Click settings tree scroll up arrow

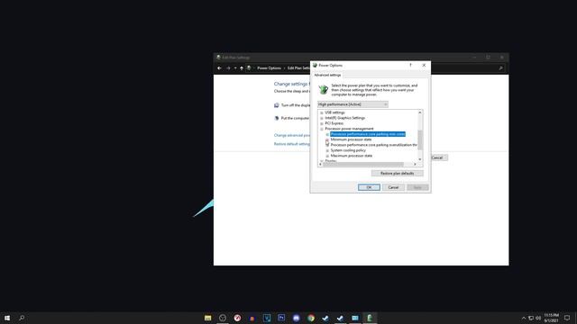pos(420,112)
